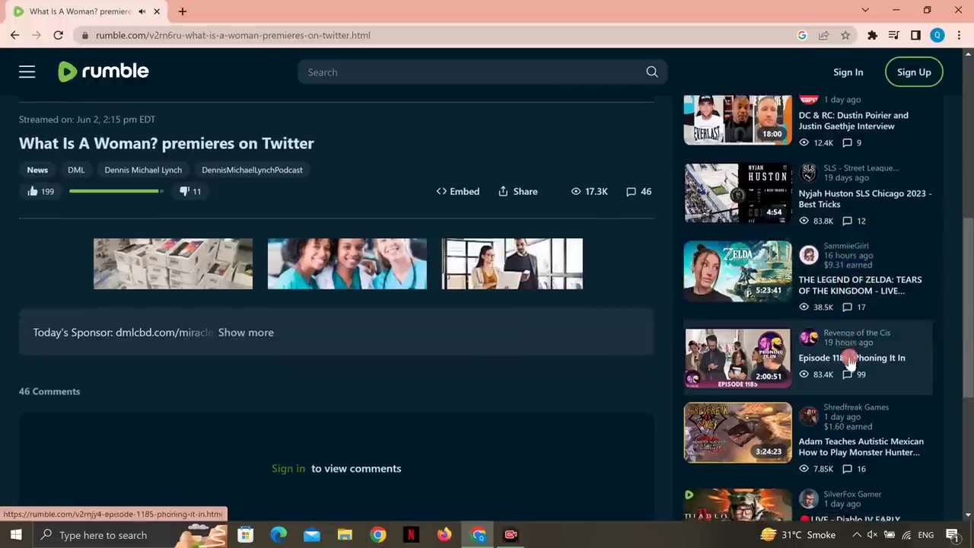This screenshot has height=548, width=974.
Task: Open Revenge of the Cis channel avatar
Action: (809, 337)
